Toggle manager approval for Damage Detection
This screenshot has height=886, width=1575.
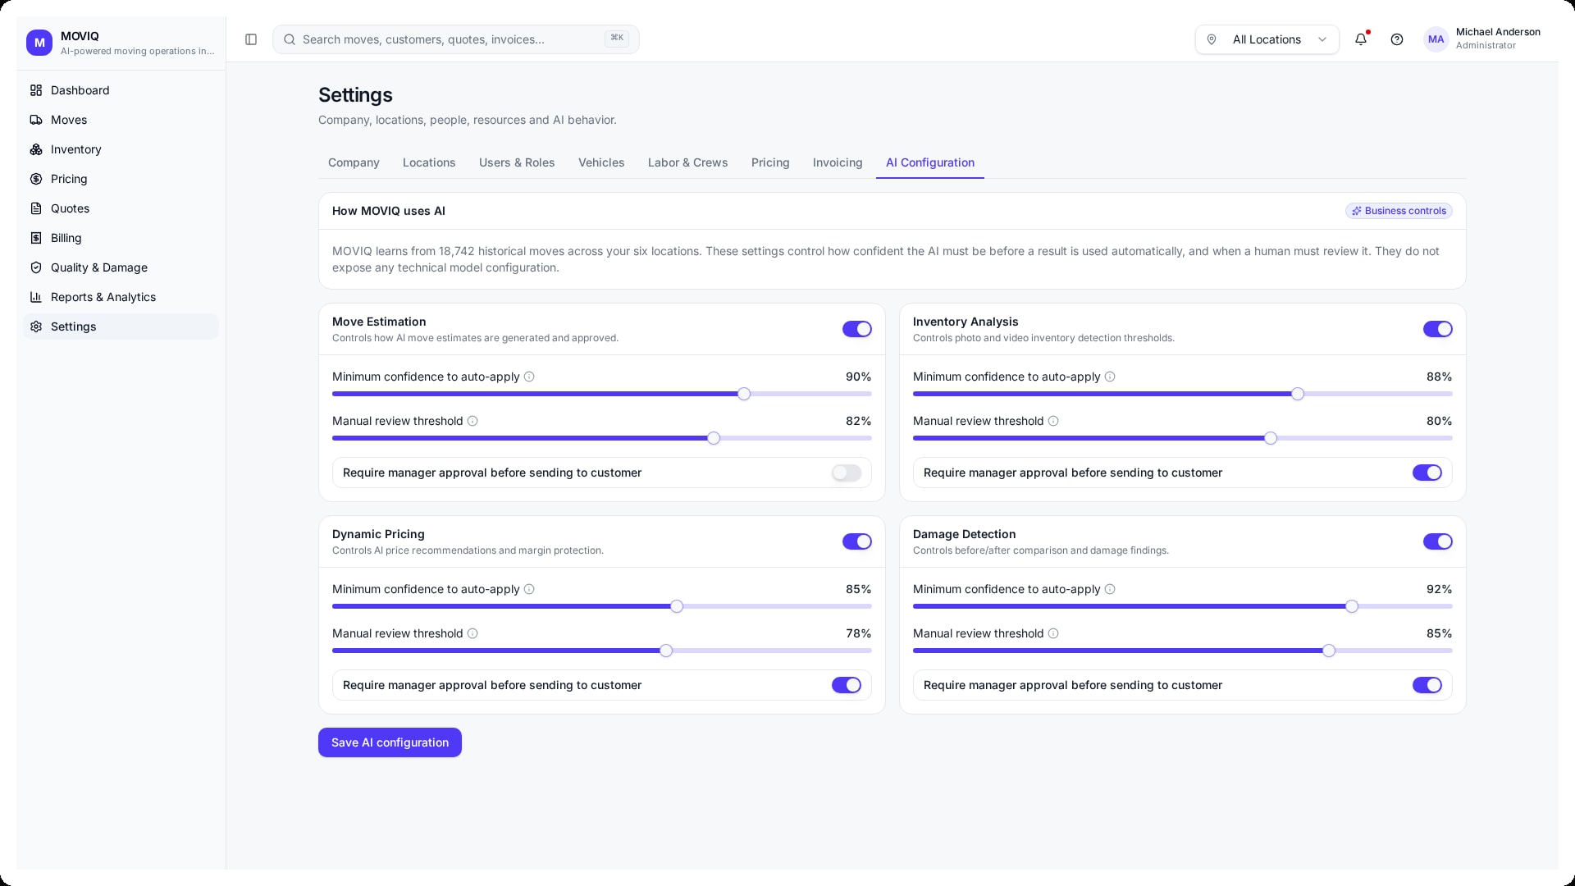[1427, 685]
